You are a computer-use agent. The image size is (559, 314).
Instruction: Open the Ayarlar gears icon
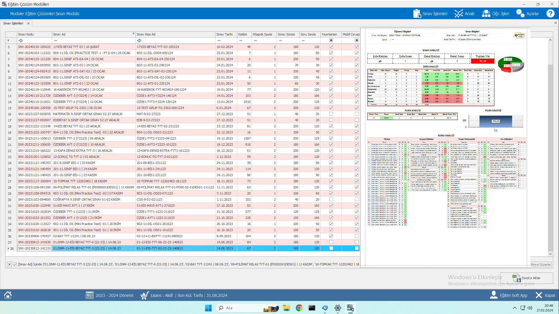[x=520, y=13]
